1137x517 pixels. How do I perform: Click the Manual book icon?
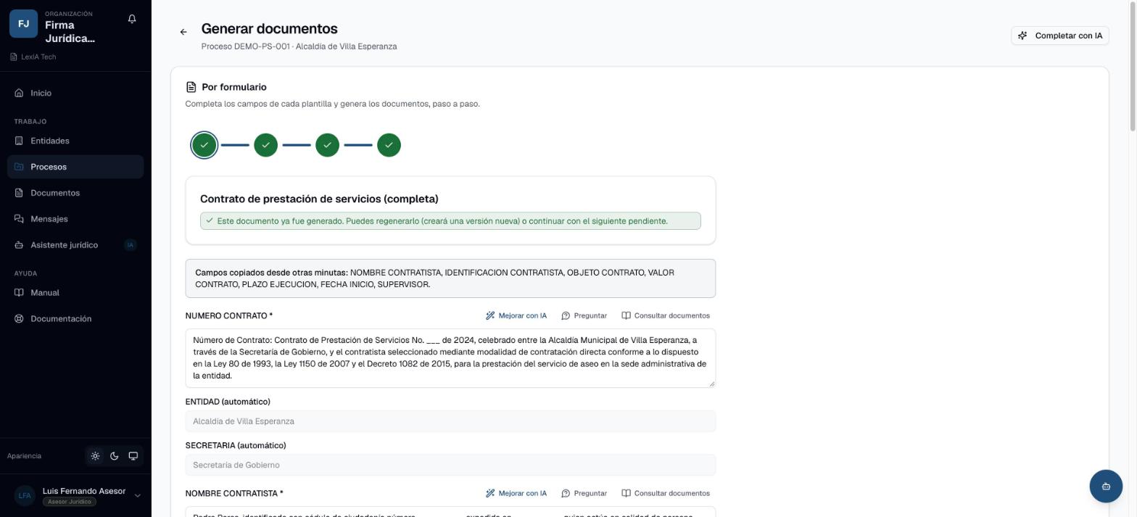coord(19,293)
